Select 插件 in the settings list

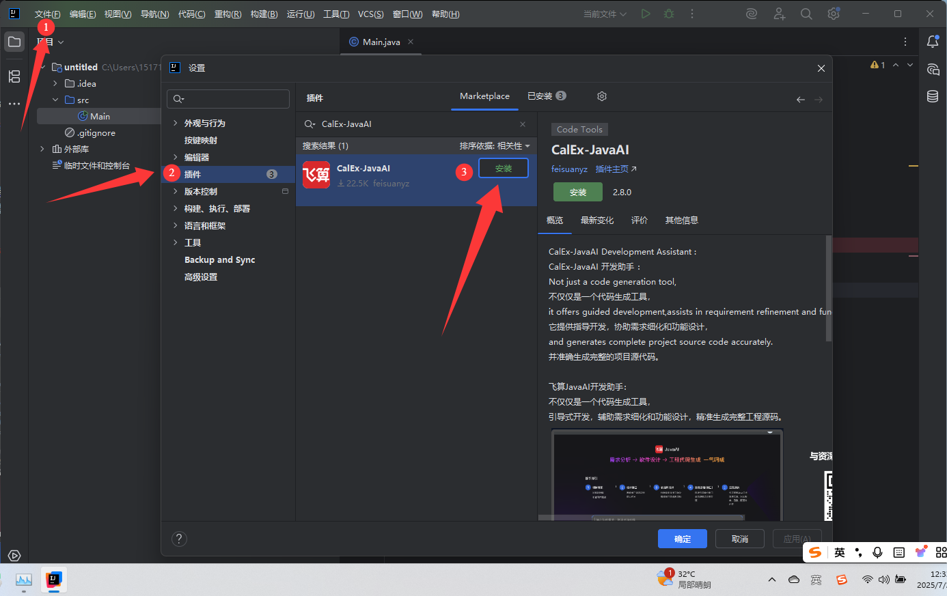228,174
